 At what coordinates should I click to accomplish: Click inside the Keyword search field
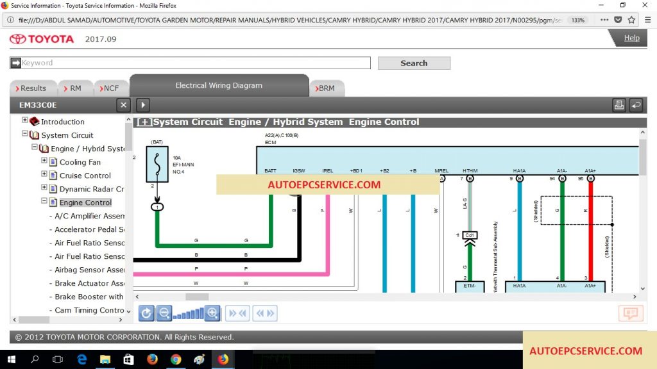192,62
